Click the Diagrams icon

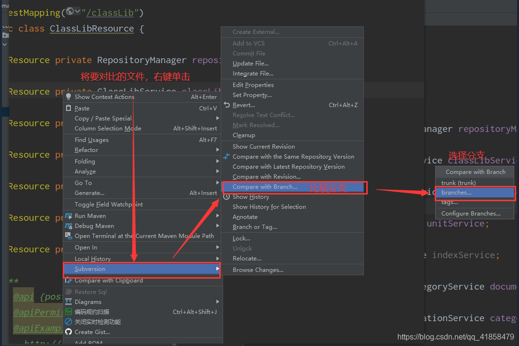coord(68,302)
